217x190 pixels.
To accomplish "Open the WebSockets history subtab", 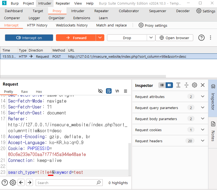I will tap(72, 25).
